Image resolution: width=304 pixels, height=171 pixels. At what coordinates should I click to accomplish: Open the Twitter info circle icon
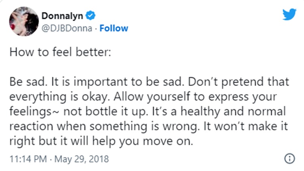coord(290,158)
